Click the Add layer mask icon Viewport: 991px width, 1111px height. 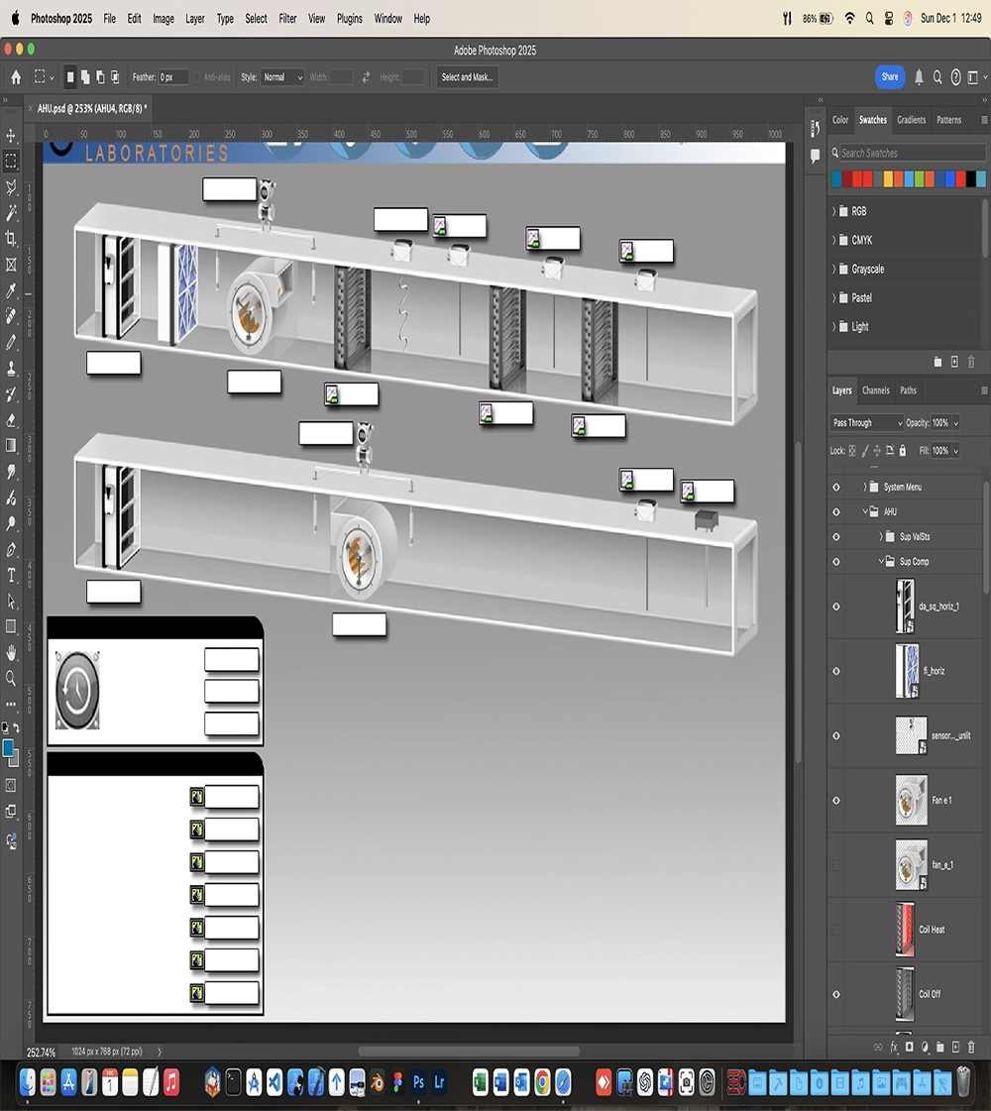point(910,1048)
